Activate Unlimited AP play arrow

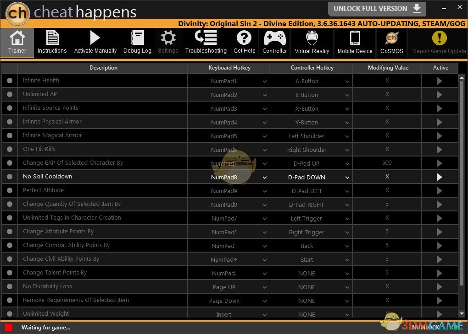(439, 95)
